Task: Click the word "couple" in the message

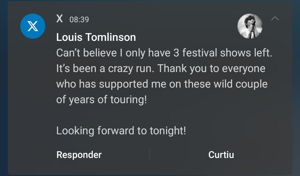Action: pos(251,84)
